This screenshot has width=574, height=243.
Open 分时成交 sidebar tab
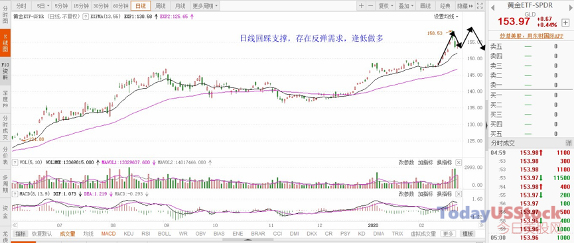coord(5,128)
